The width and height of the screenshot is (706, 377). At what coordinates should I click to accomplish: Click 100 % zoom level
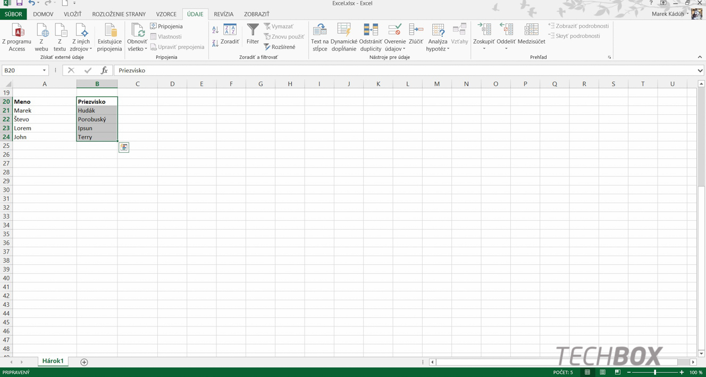click(x=696, y=372)
